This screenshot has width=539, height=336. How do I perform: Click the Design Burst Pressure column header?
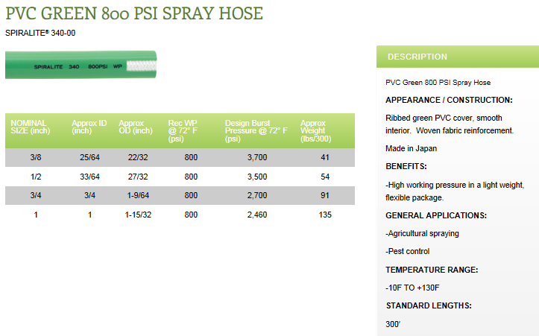click(256, 131)
